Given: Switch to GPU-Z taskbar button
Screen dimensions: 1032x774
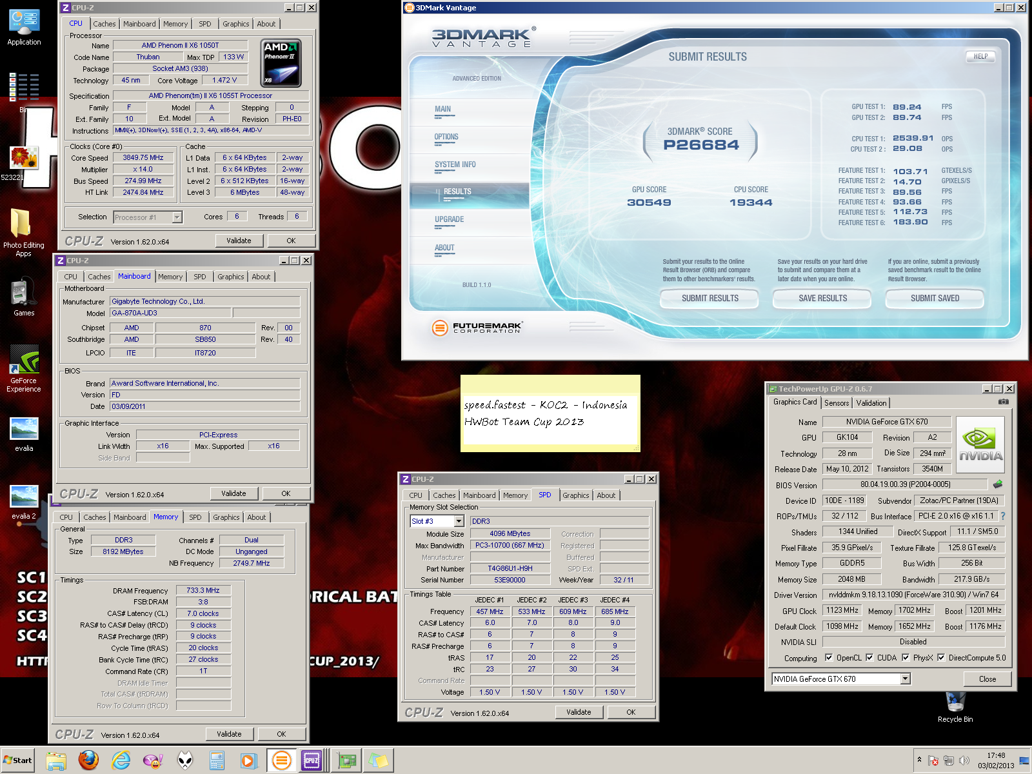Looking at the screenshot, I should pos(347,760).
